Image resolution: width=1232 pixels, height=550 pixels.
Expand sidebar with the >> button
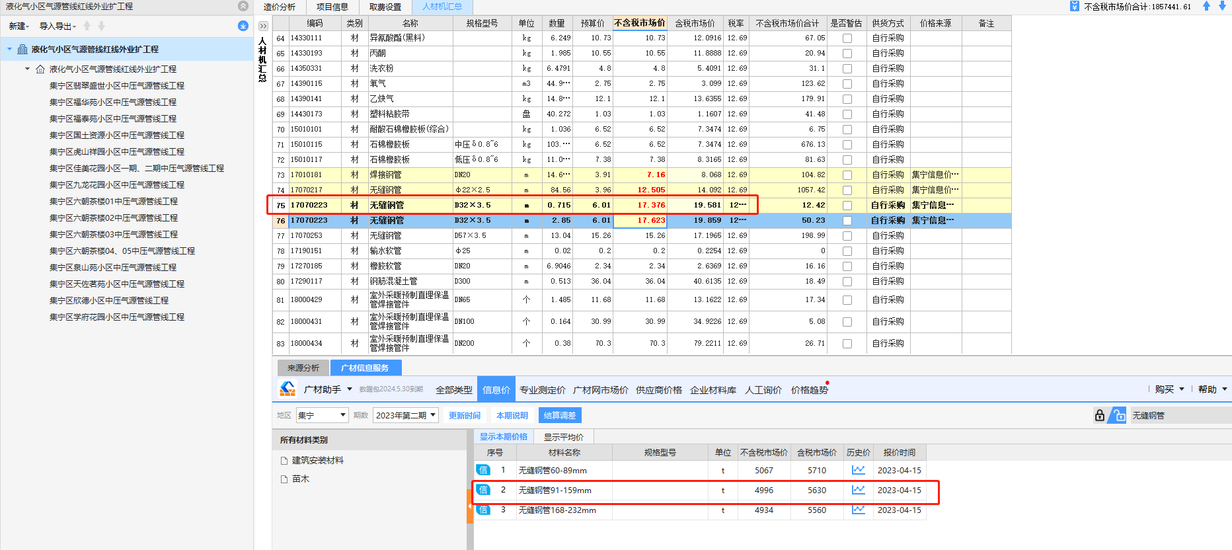(263, 26)
